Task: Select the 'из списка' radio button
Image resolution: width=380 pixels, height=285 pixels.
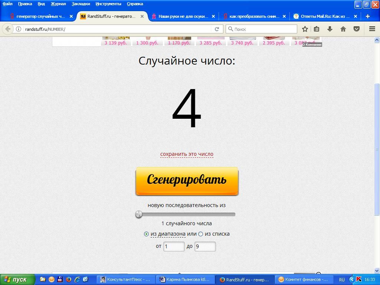Action: 201,234
